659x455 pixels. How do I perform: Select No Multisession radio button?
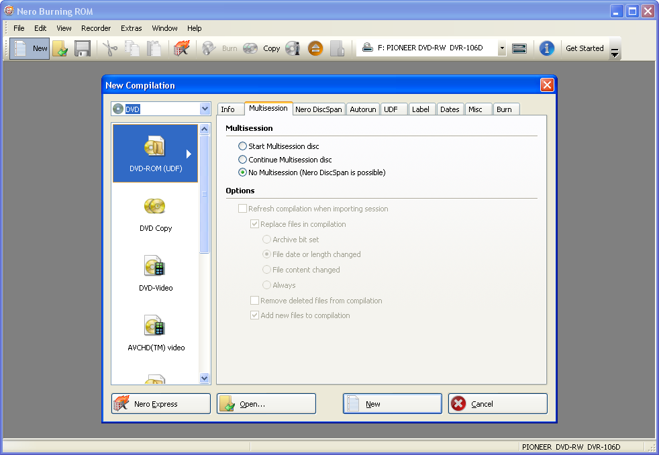click(x=242, y=172)
